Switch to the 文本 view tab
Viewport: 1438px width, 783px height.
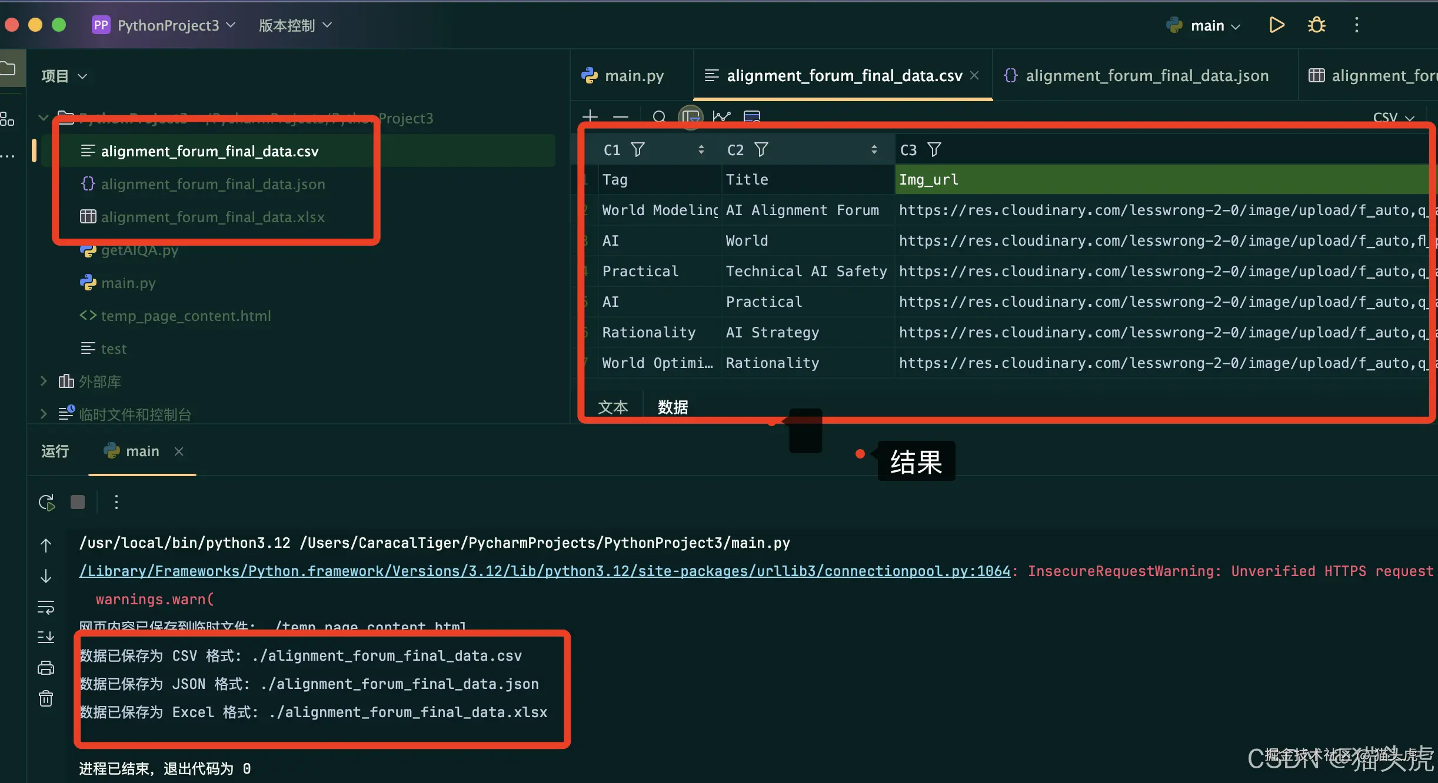pos(613,407)
